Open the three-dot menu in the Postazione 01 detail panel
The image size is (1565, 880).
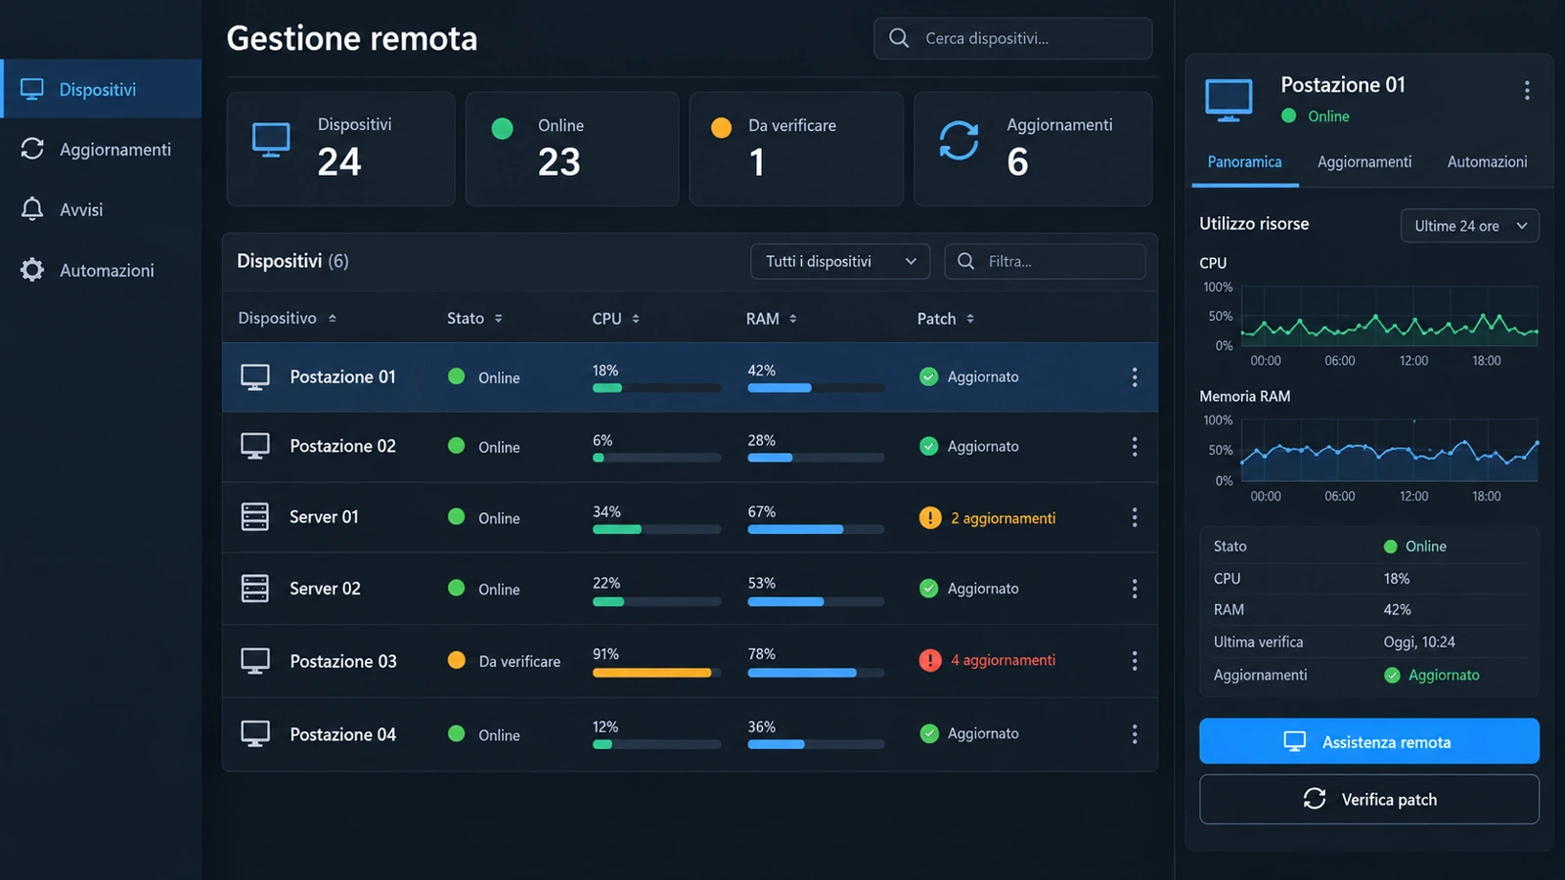click(1527, 91)
